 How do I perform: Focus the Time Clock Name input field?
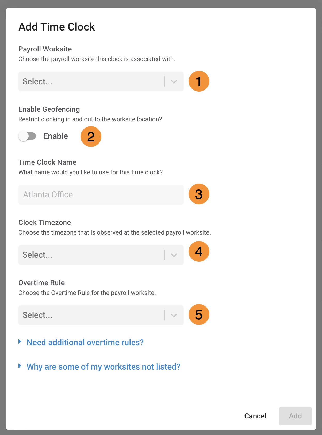101,194
